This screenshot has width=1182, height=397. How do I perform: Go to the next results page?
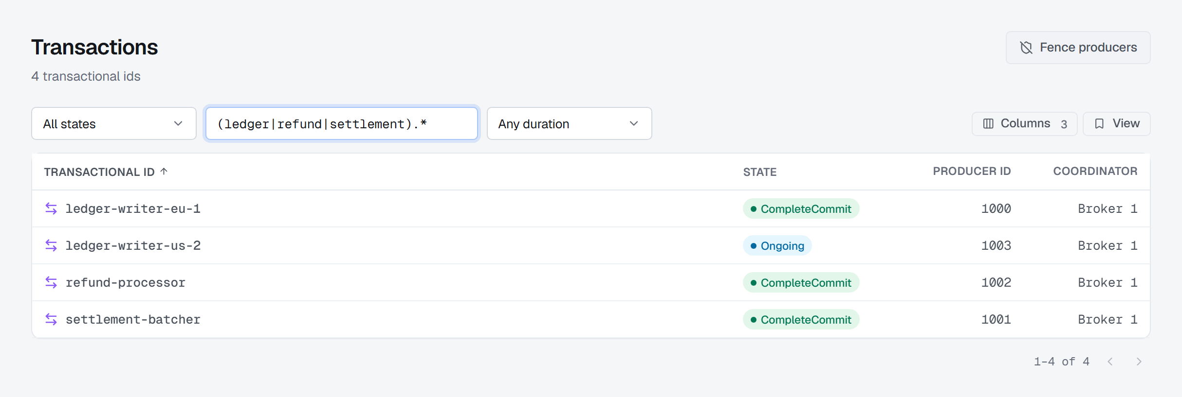1139,362
